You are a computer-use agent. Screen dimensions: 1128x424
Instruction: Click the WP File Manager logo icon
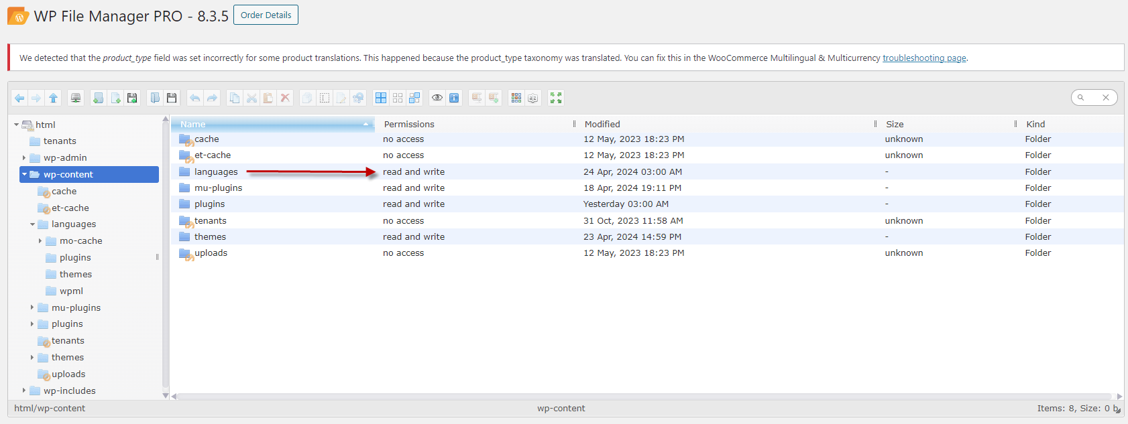tap(18, 16)
